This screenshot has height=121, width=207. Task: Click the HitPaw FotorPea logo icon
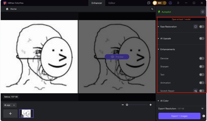[5, 3]
